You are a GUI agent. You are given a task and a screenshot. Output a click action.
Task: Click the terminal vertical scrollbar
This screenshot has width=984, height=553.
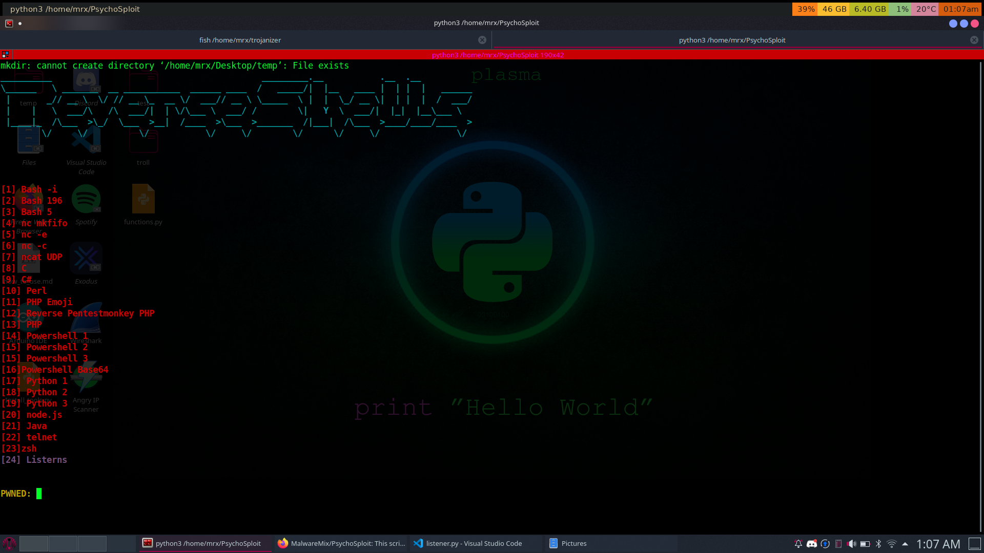[980, 297]
